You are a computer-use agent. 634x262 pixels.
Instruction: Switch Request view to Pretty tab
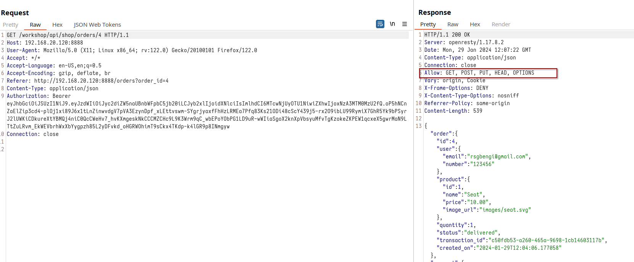11,25
